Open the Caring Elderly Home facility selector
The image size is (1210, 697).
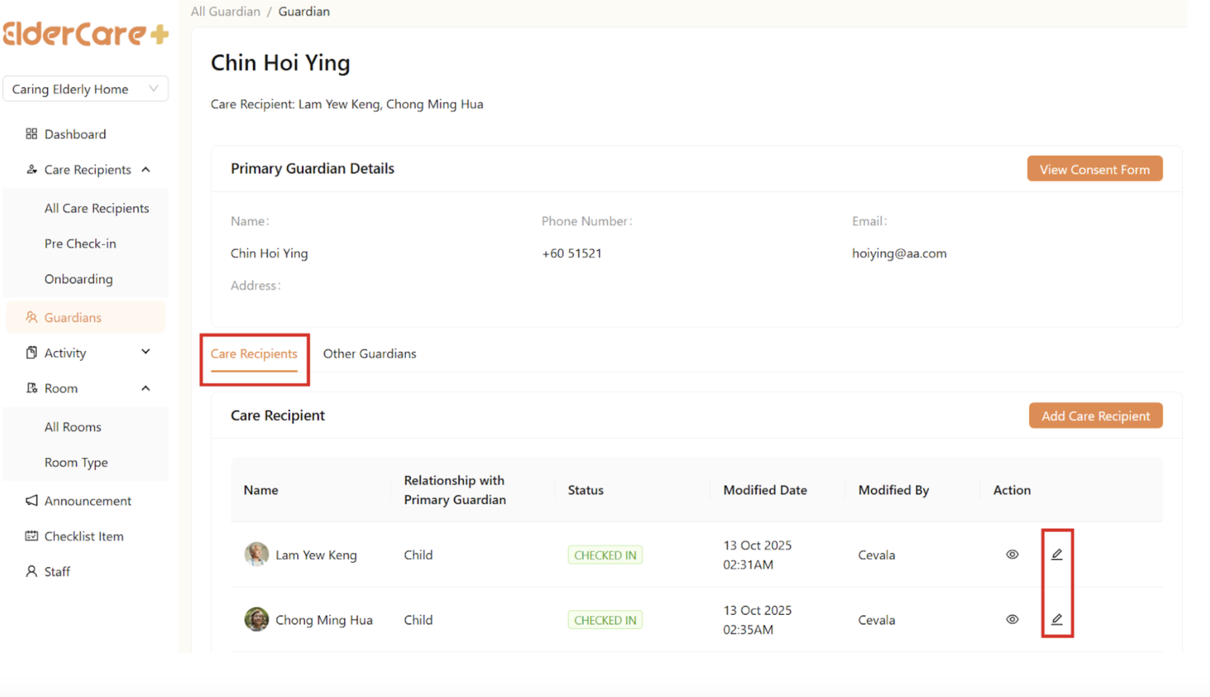85,88
